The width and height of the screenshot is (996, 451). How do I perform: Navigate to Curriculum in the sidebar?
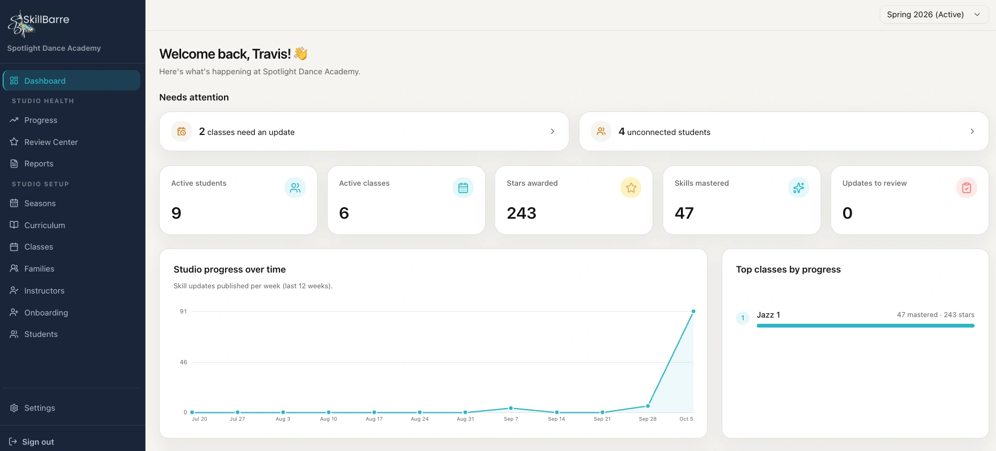tap(72, 225)
